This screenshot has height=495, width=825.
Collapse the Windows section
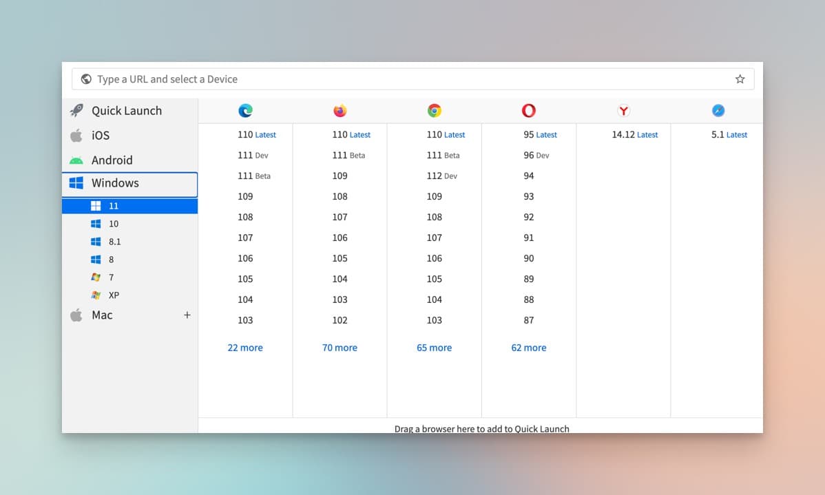[130, 184]
